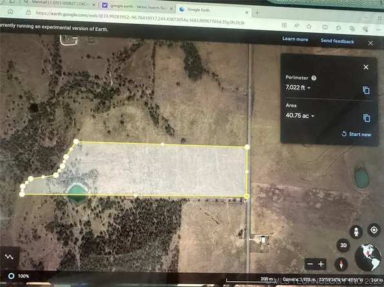Click the right edge midpoint handle
The width and height of the screenshot is (384, 287).
click(x=247, y=172)
